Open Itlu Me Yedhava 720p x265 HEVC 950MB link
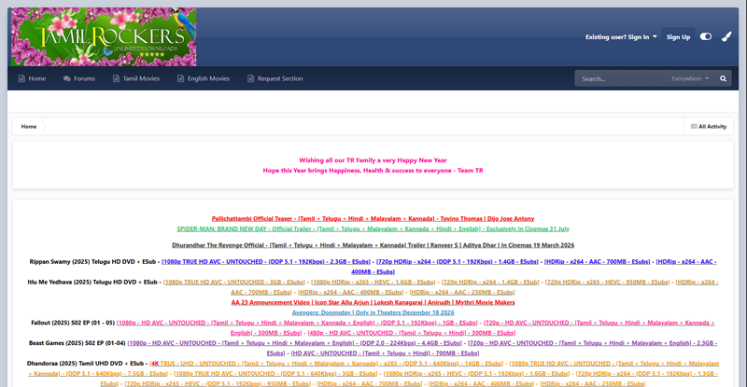Screen dimensions: 747x387 [608, 282]
